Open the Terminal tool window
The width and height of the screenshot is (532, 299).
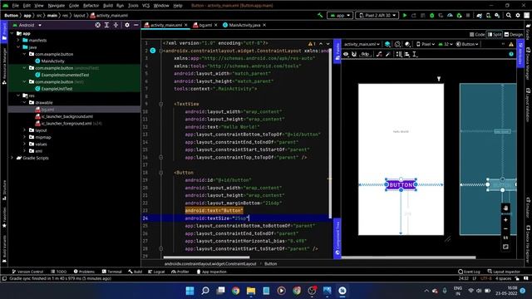click(112, 272)
